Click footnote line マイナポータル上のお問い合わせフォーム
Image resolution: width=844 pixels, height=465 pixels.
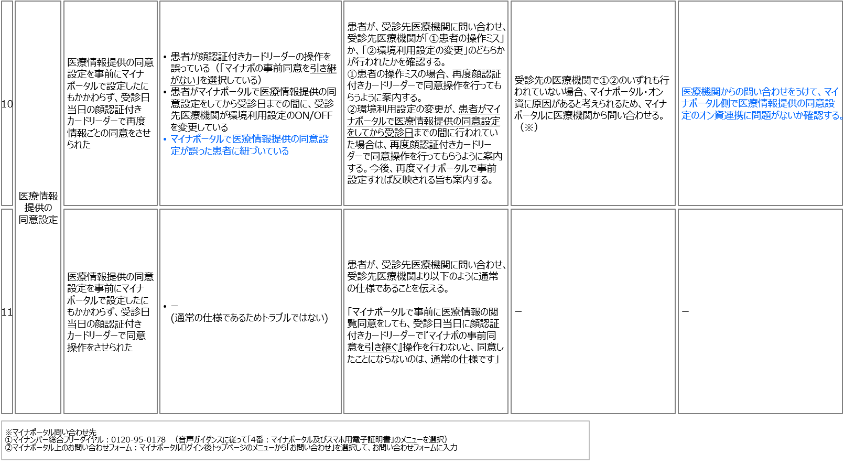[231, 447]
